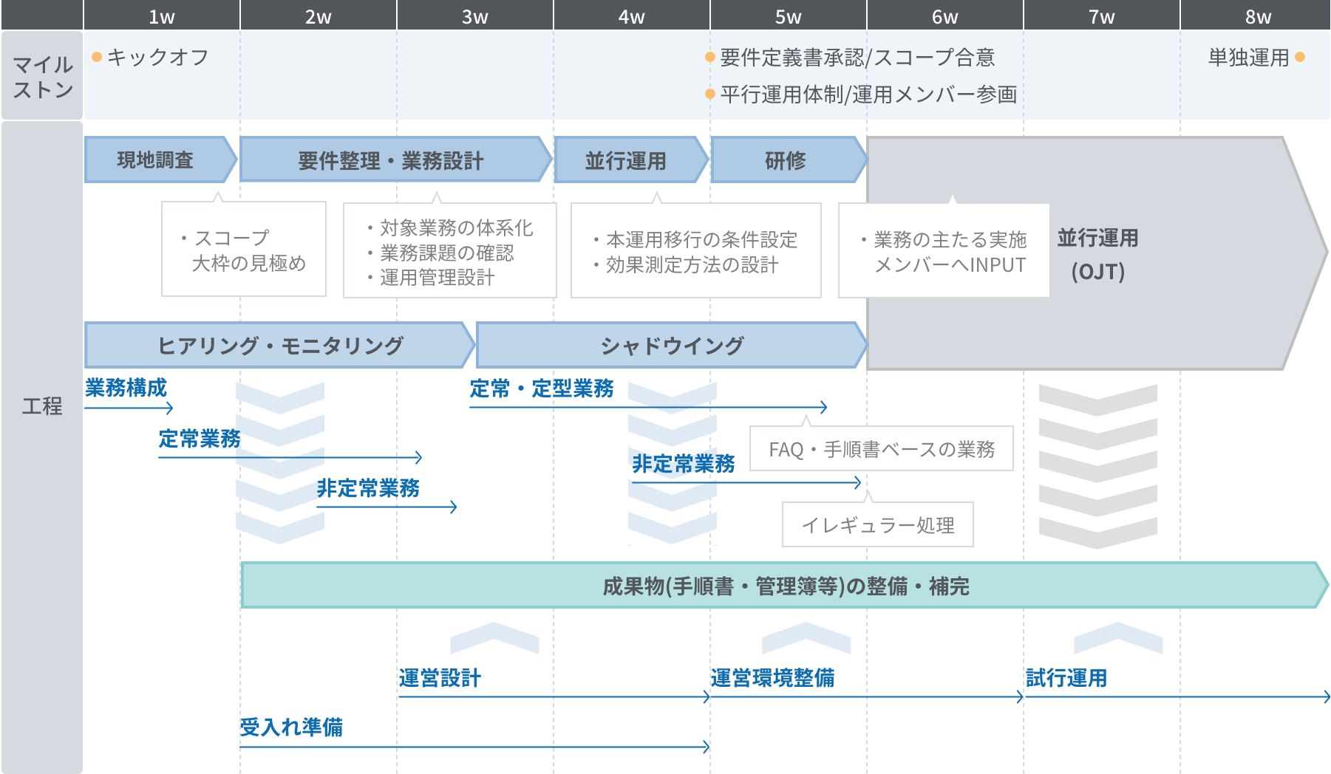
Task: Select the 要件整理・業務設計 phase arrow
Action: (x=396, y=160)
